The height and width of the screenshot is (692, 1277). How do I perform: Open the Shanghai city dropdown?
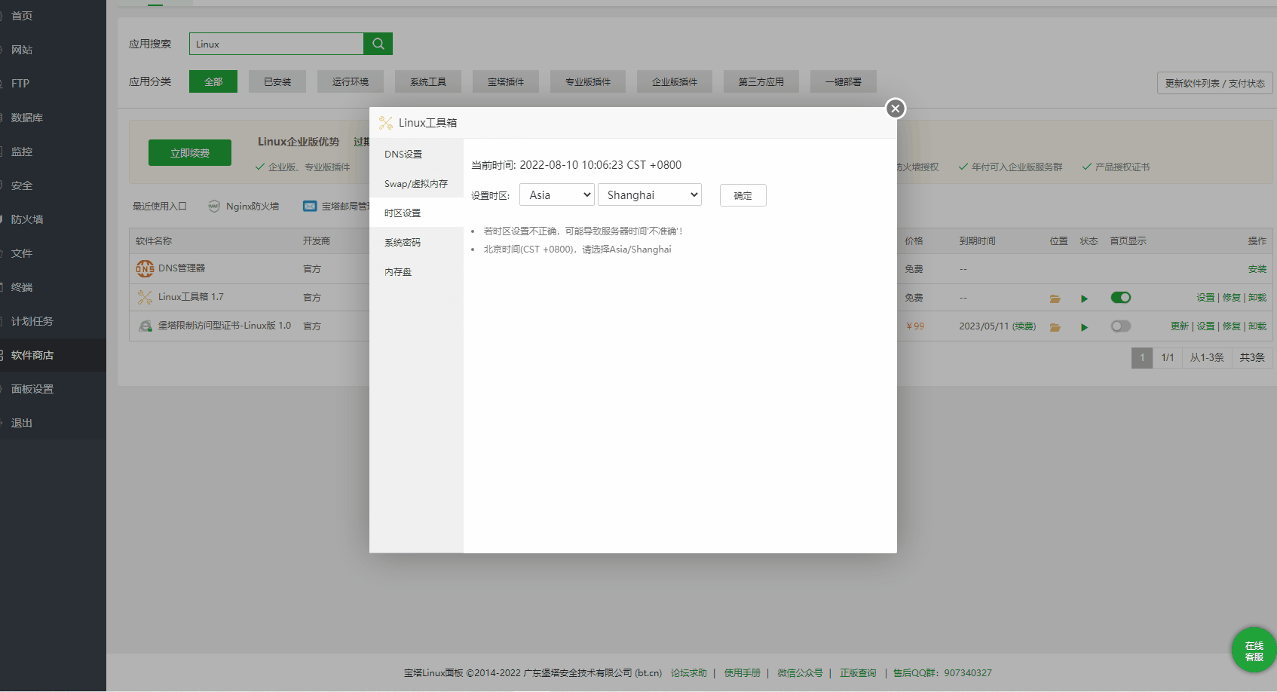point(650,194)
